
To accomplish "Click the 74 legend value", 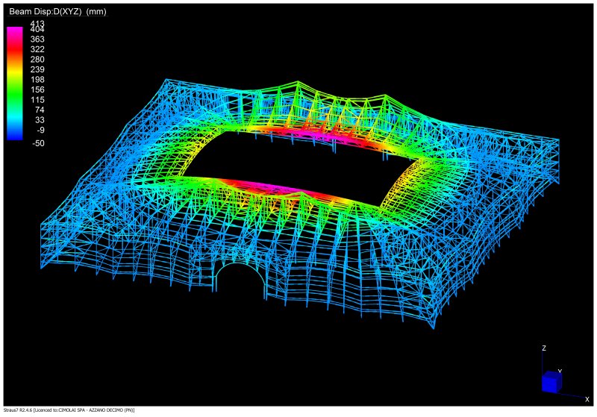I will (x=39, y=110).
